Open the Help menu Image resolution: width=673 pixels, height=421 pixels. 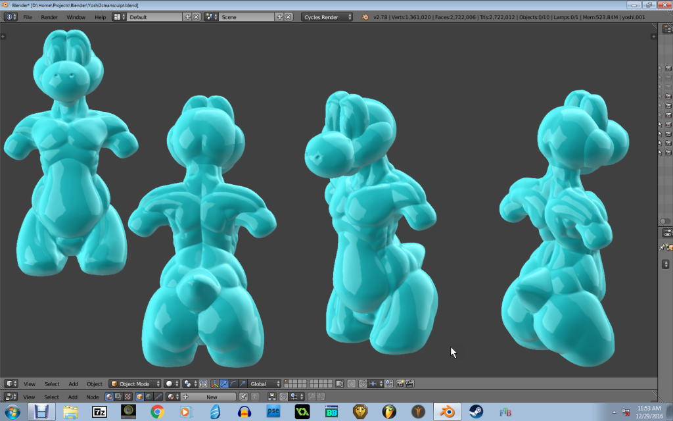pos(100,17)
